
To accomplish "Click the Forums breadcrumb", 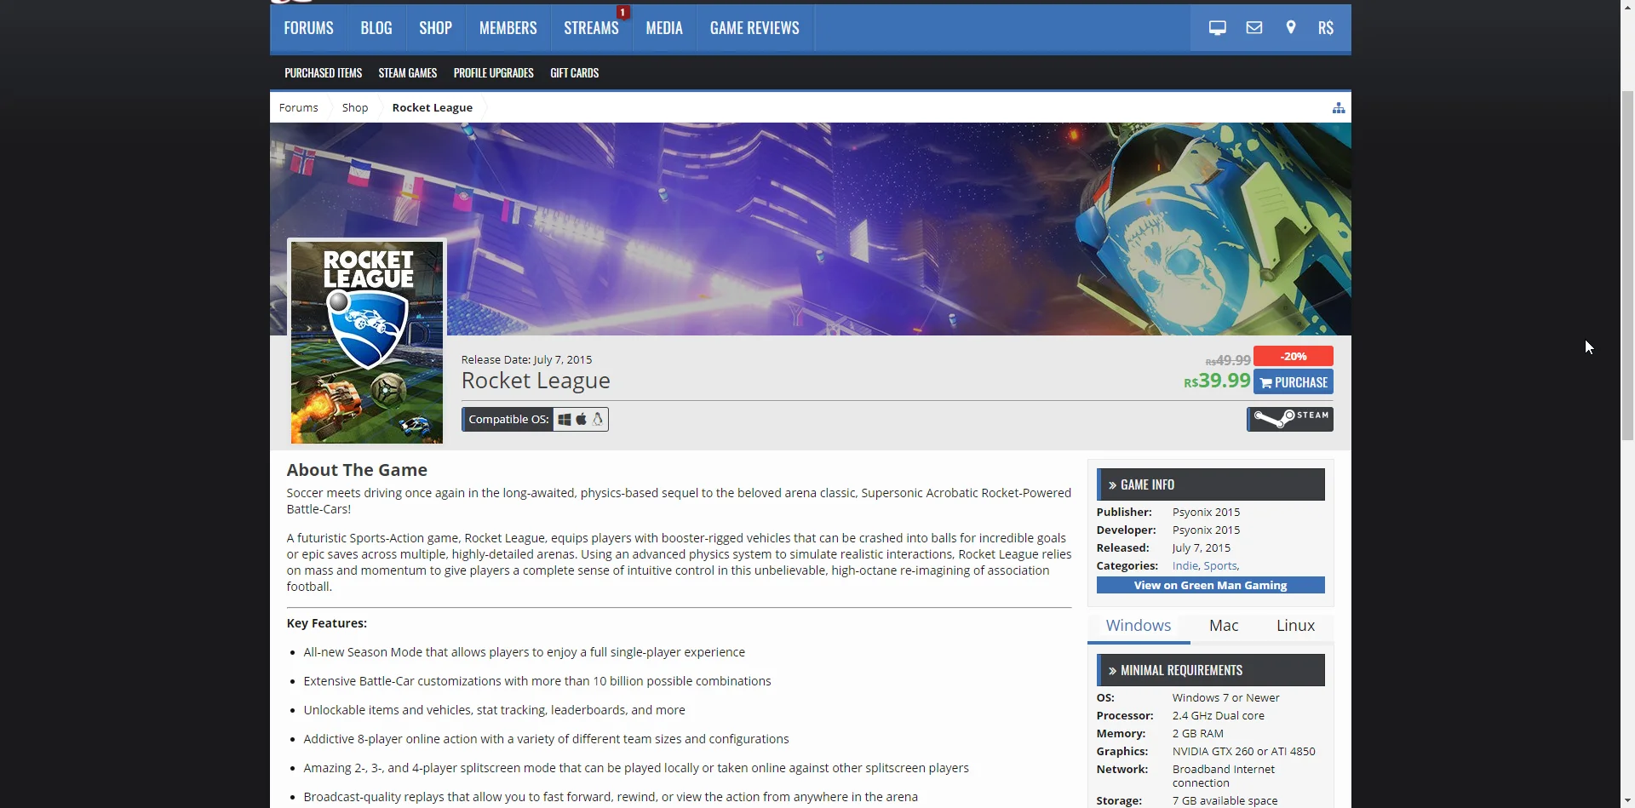I will coord(298,108).
